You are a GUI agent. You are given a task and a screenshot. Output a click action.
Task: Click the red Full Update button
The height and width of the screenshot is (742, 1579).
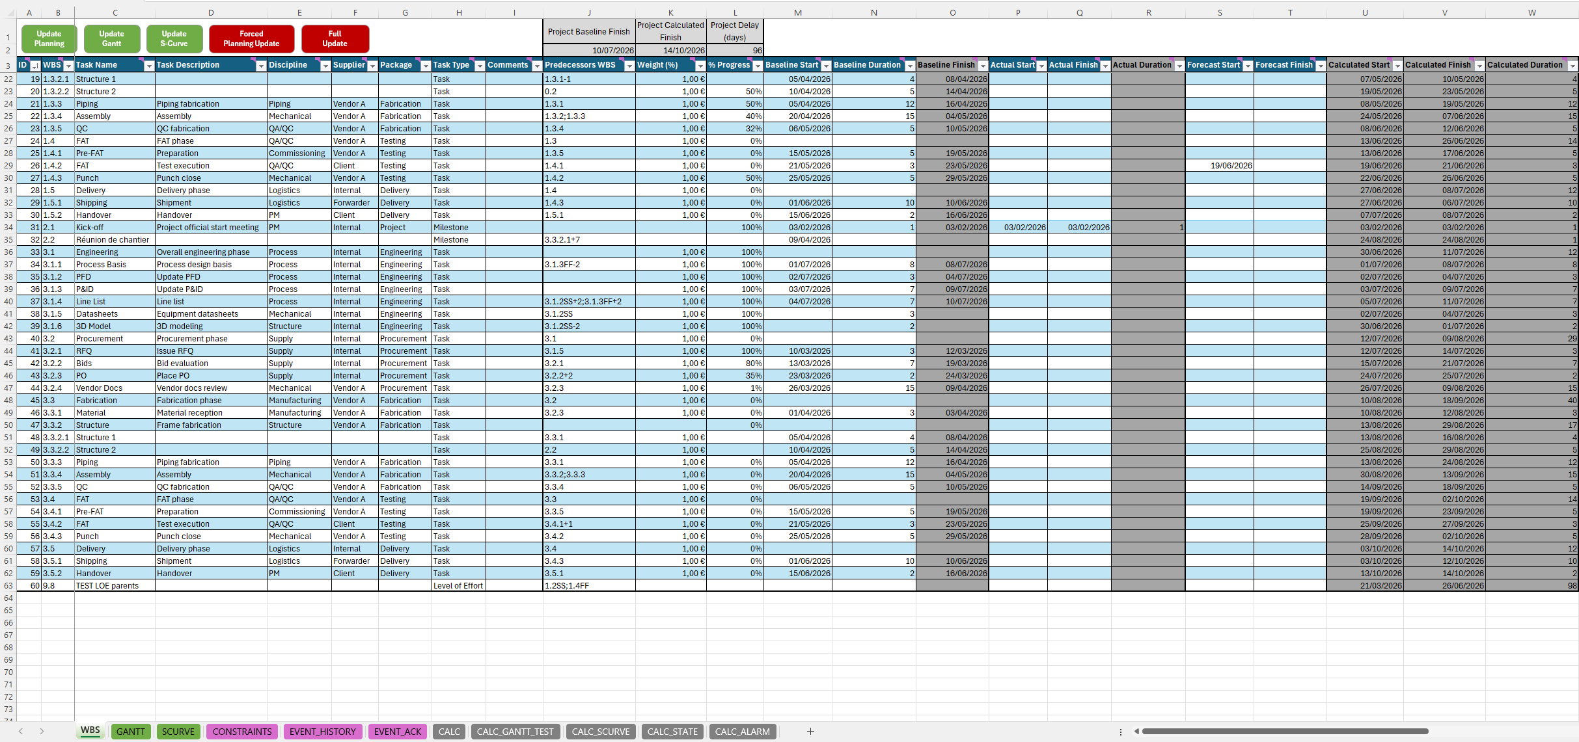(335, 39)
